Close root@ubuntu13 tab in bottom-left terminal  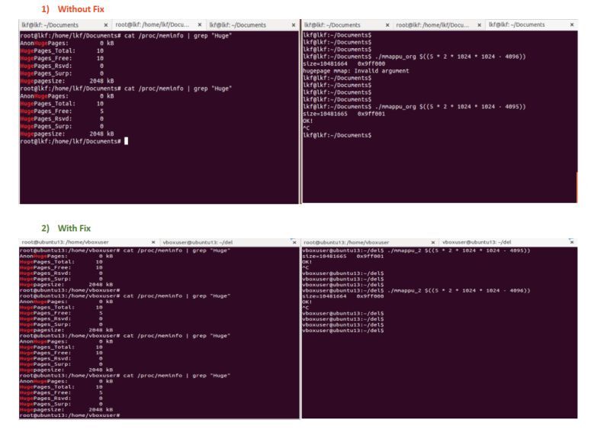[154, 242]
